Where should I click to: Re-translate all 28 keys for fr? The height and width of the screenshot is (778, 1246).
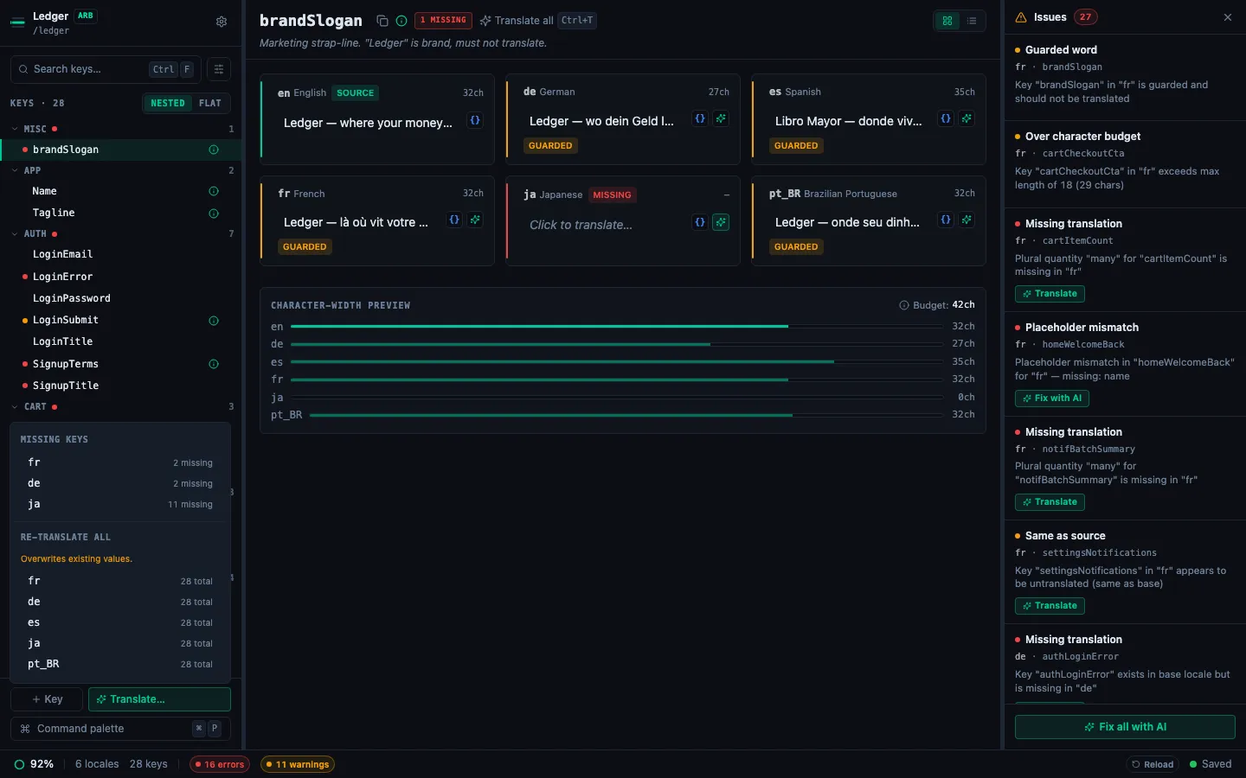point(120,581)
